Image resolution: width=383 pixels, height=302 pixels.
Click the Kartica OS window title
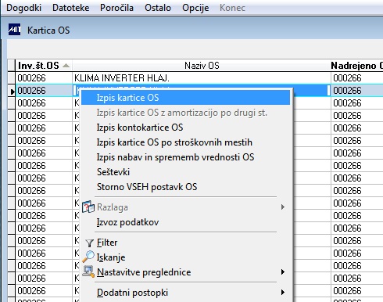(48, 31)
